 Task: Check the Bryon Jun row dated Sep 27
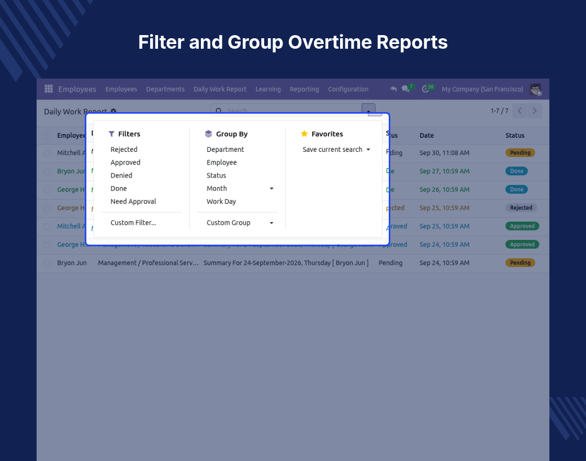point(47,171)
